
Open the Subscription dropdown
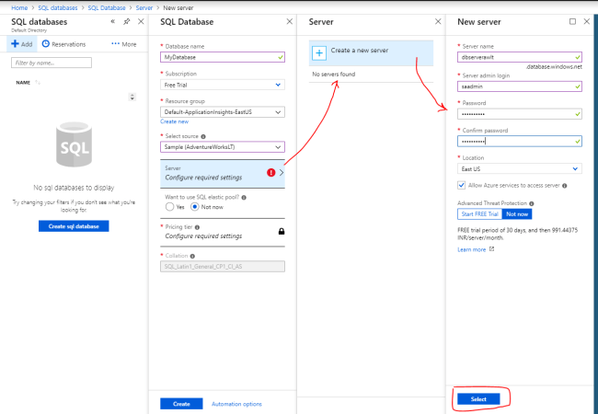223,85
